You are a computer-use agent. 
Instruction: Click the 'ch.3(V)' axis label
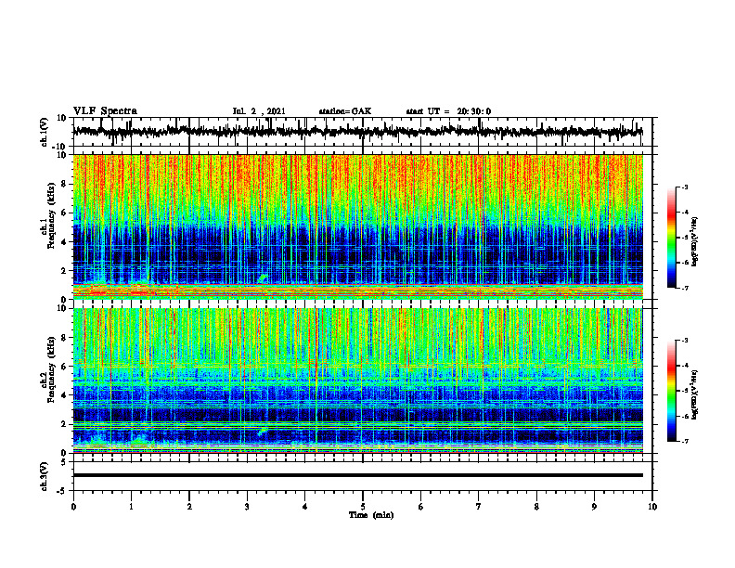click(x=45, y=476)
